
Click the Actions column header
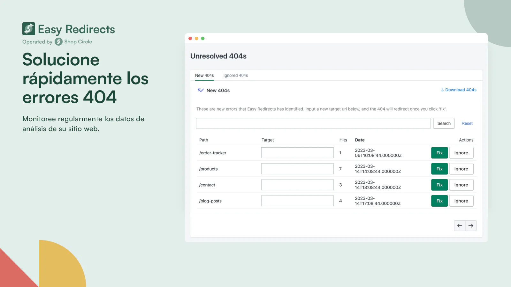[466, 140]
